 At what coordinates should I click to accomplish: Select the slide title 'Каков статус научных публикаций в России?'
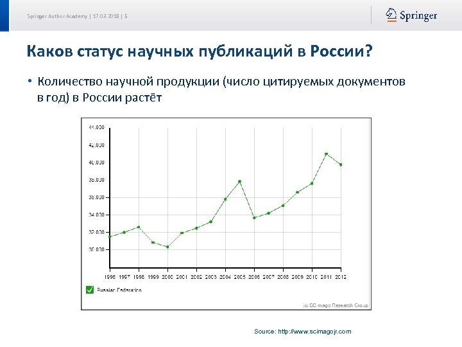point(200,51)
